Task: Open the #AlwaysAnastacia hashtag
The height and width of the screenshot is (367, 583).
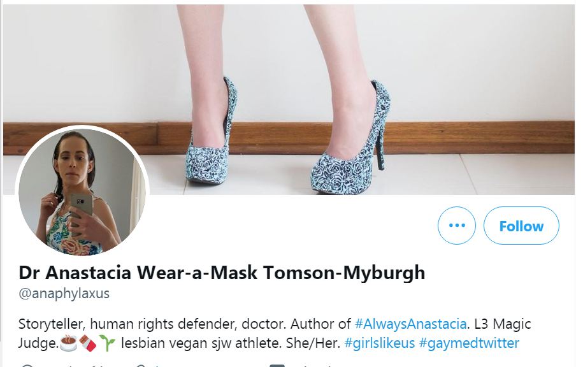Action: pos(410,324)
